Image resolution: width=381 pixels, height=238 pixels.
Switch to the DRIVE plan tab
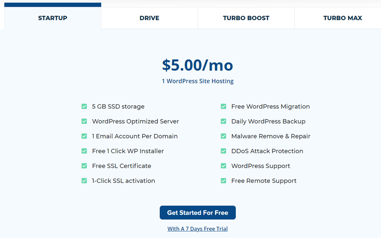coord(149,18)
